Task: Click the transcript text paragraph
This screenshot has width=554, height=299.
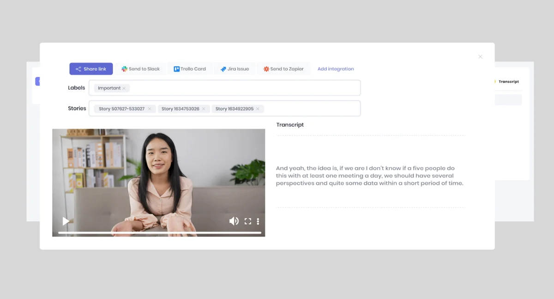Action: click(x=369, y=176)
